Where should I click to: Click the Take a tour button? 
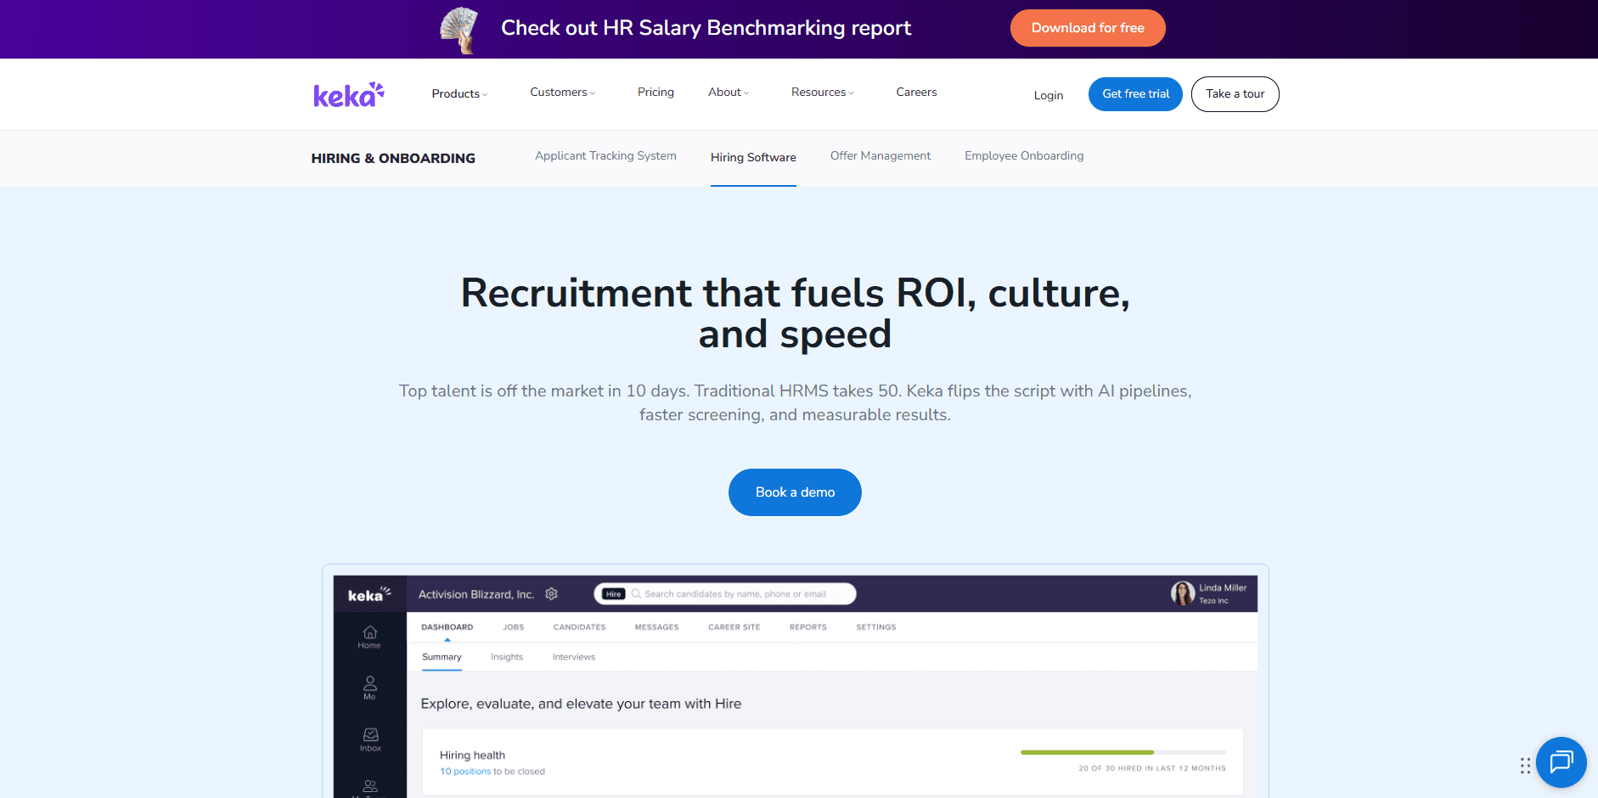click(1235, 93)
